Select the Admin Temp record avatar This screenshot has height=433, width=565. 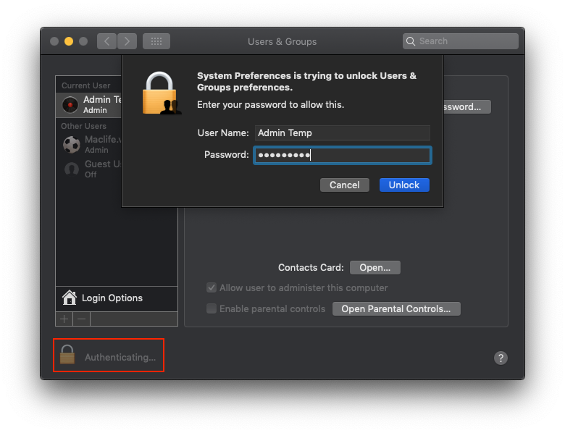(70, 105)
